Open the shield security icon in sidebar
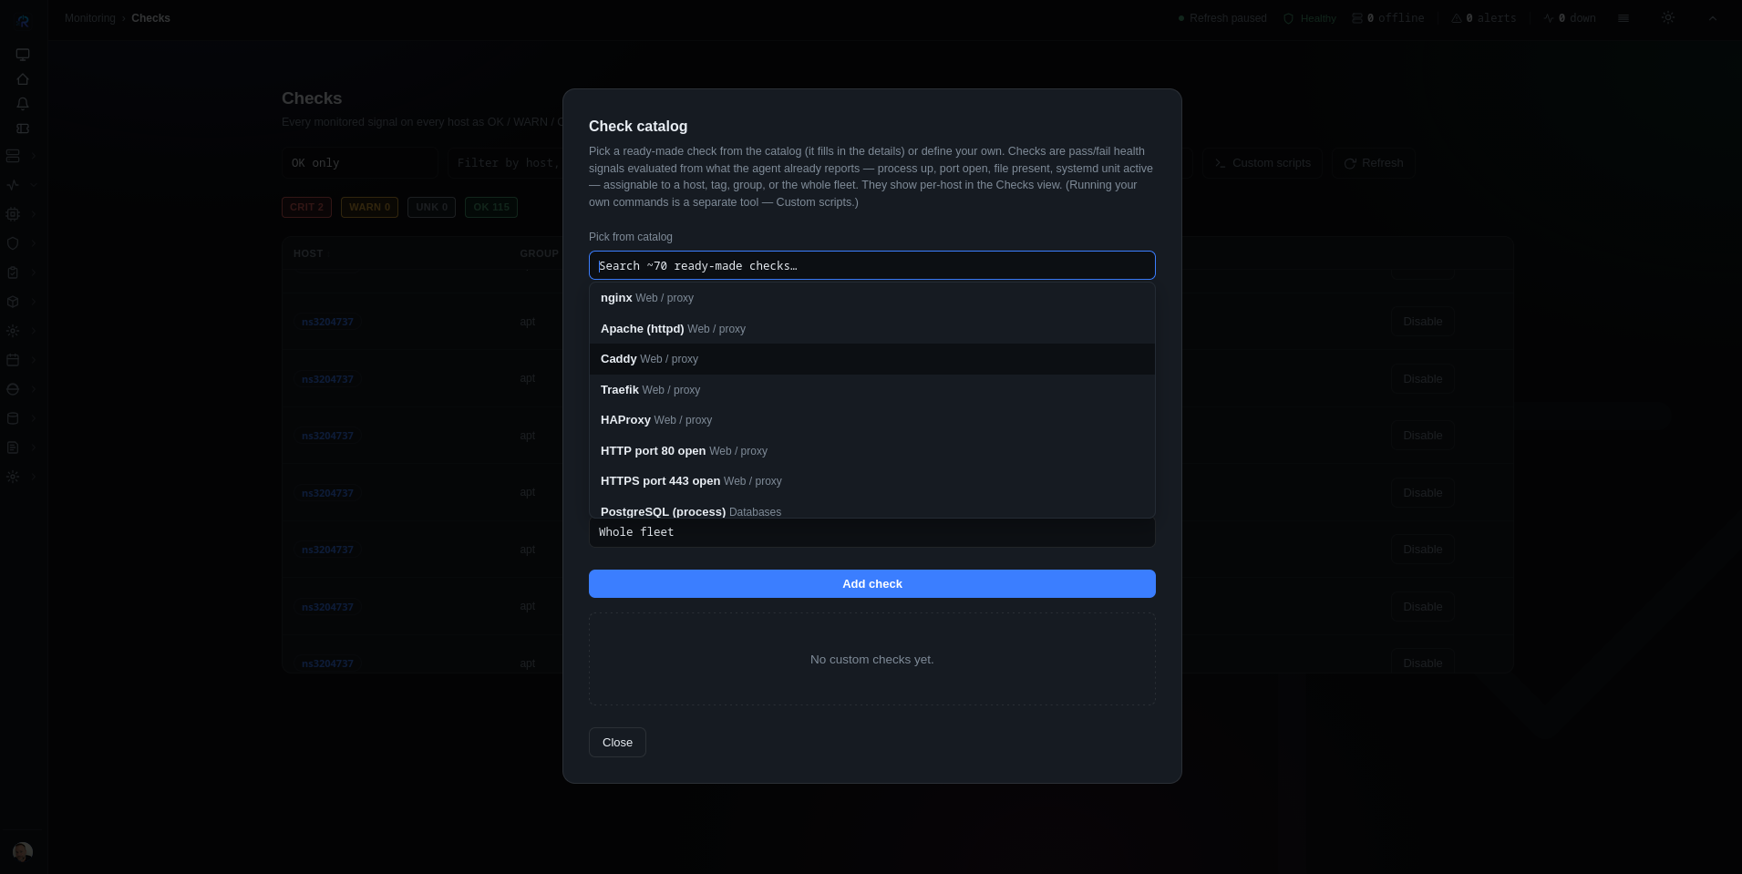Screen dimensions: 1742x874 point(13,243)
